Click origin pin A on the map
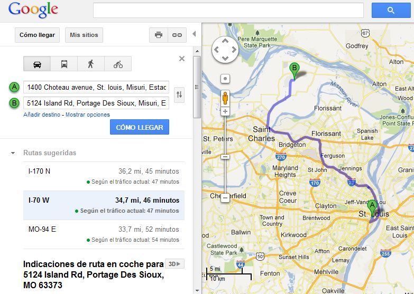 click(372, 208)
